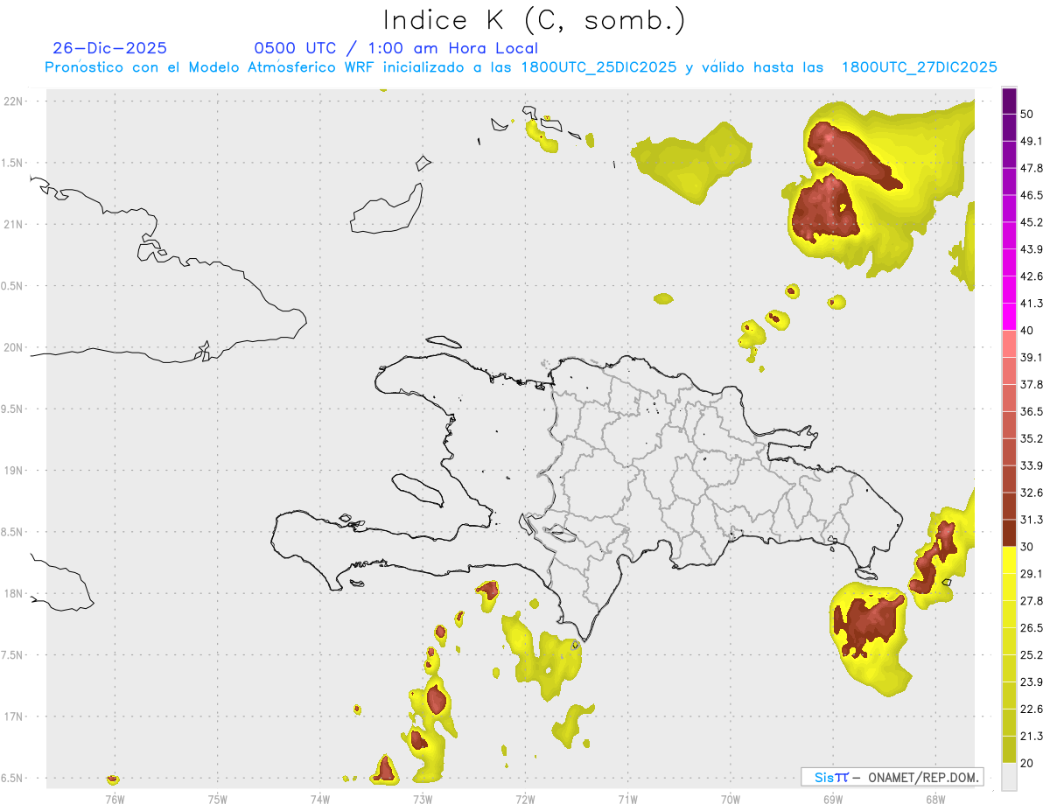Pick the magenta swatch between 40 and 41.3
Viewport: 1050px width, 811px height.
(x=1009, y=317)
